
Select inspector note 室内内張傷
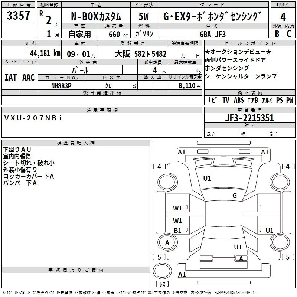[x=17, y=156]
